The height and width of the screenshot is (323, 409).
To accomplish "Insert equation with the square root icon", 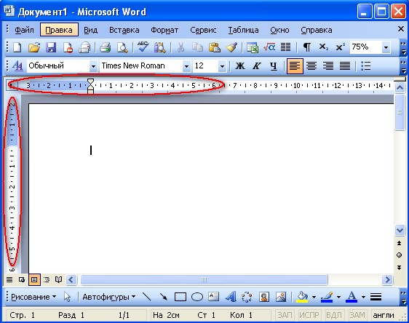I will pyautogui.click(x=269, y=47).
